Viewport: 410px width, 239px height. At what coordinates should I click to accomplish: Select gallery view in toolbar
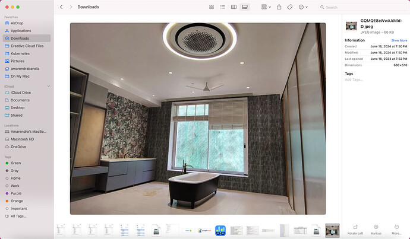pyautogui.click(x=245, y=7)
